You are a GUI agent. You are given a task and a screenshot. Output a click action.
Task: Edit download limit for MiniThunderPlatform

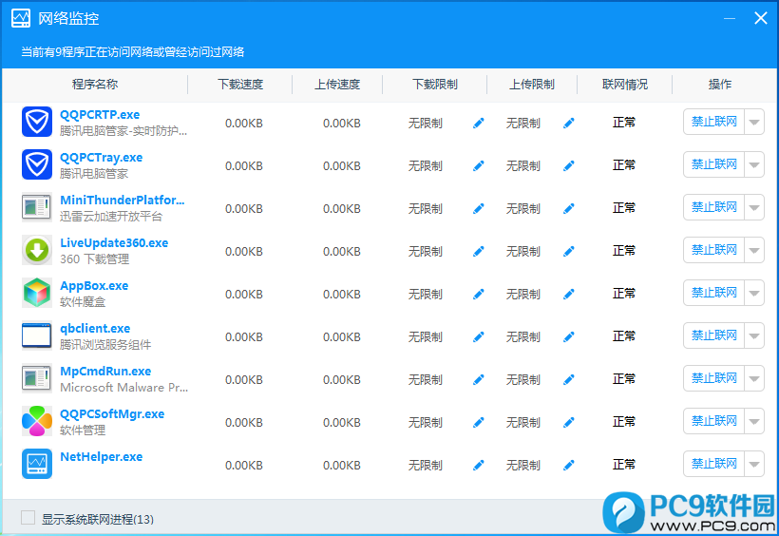click(479, 208)
